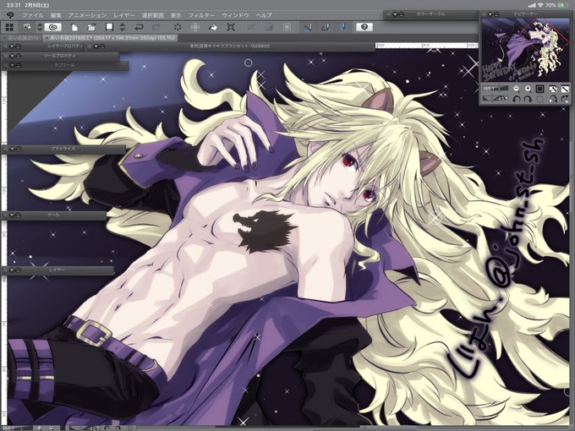Open the ヘルプ (Help) menu
The height and width of the screenshot is (431, 575).
pos(264,15)
